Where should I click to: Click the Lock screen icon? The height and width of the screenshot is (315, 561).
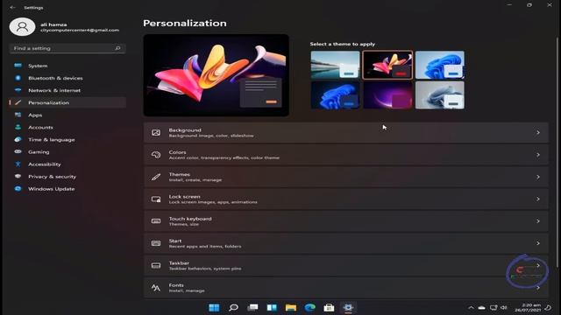click(x=156, y=199)
